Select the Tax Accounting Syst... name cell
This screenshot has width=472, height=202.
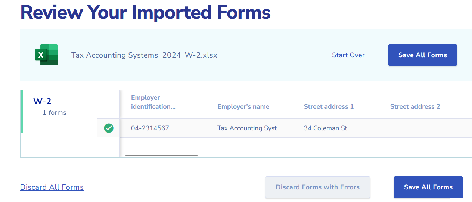click(x=249, y=128)
